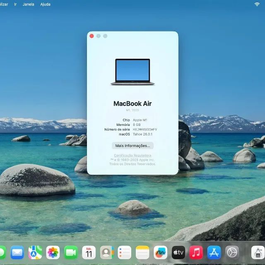The image size is (265, 265).
Task: Launch Music from the Dock
Action: coord(196,253)
